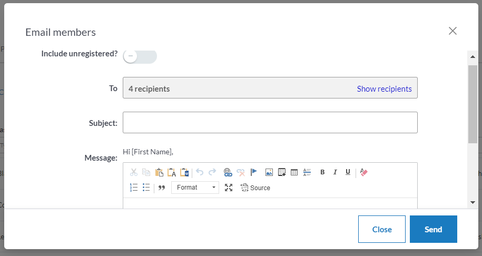
Task: Open the Format dropdown
Action: pyautogui.click(x=195, y=188)
